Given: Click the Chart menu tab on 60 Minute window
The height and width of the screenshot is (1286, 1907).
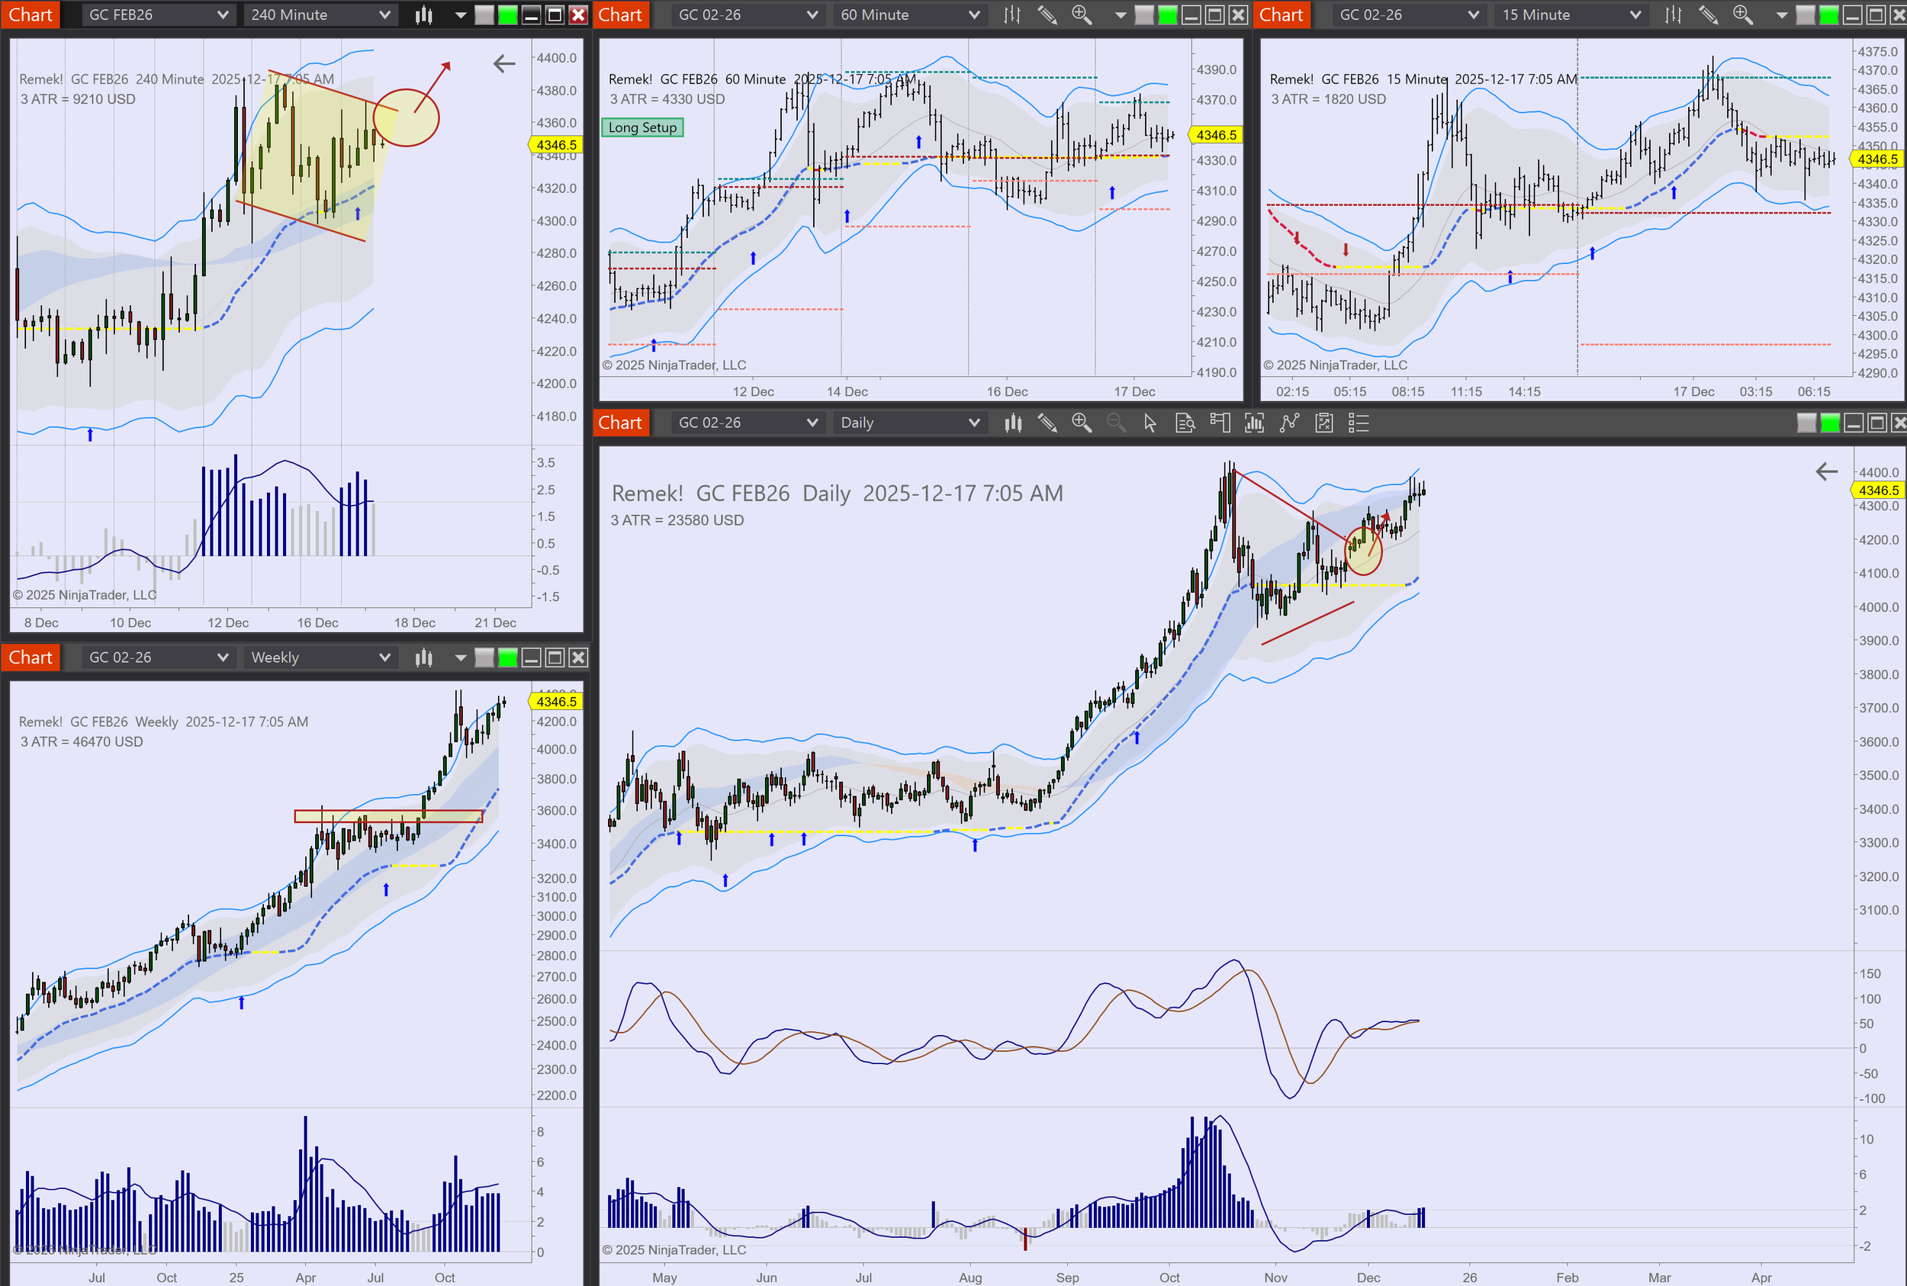Looking at the screenshot, I should point(620,14).
